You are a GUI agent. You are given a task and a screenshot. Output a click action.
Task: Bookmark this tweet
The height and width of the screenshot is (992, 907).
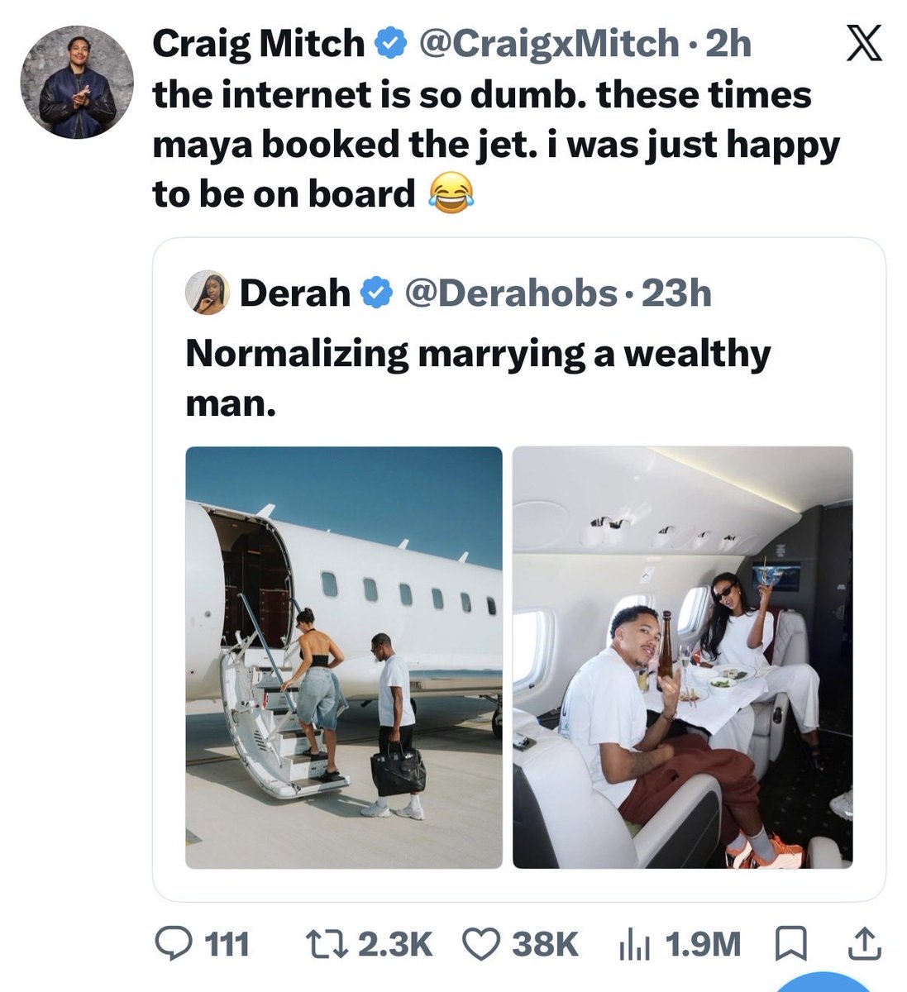click(x=791, y=943)
